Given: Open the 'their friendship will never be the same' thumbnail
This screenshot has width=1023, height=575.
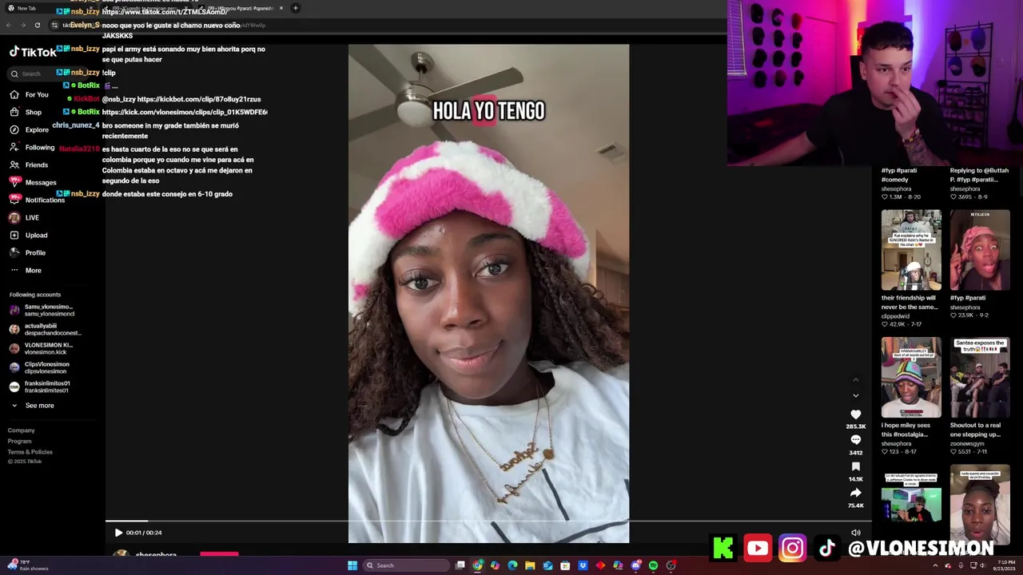Looking at the screenshot, I should pyautogui.click(x=911, y=250).
